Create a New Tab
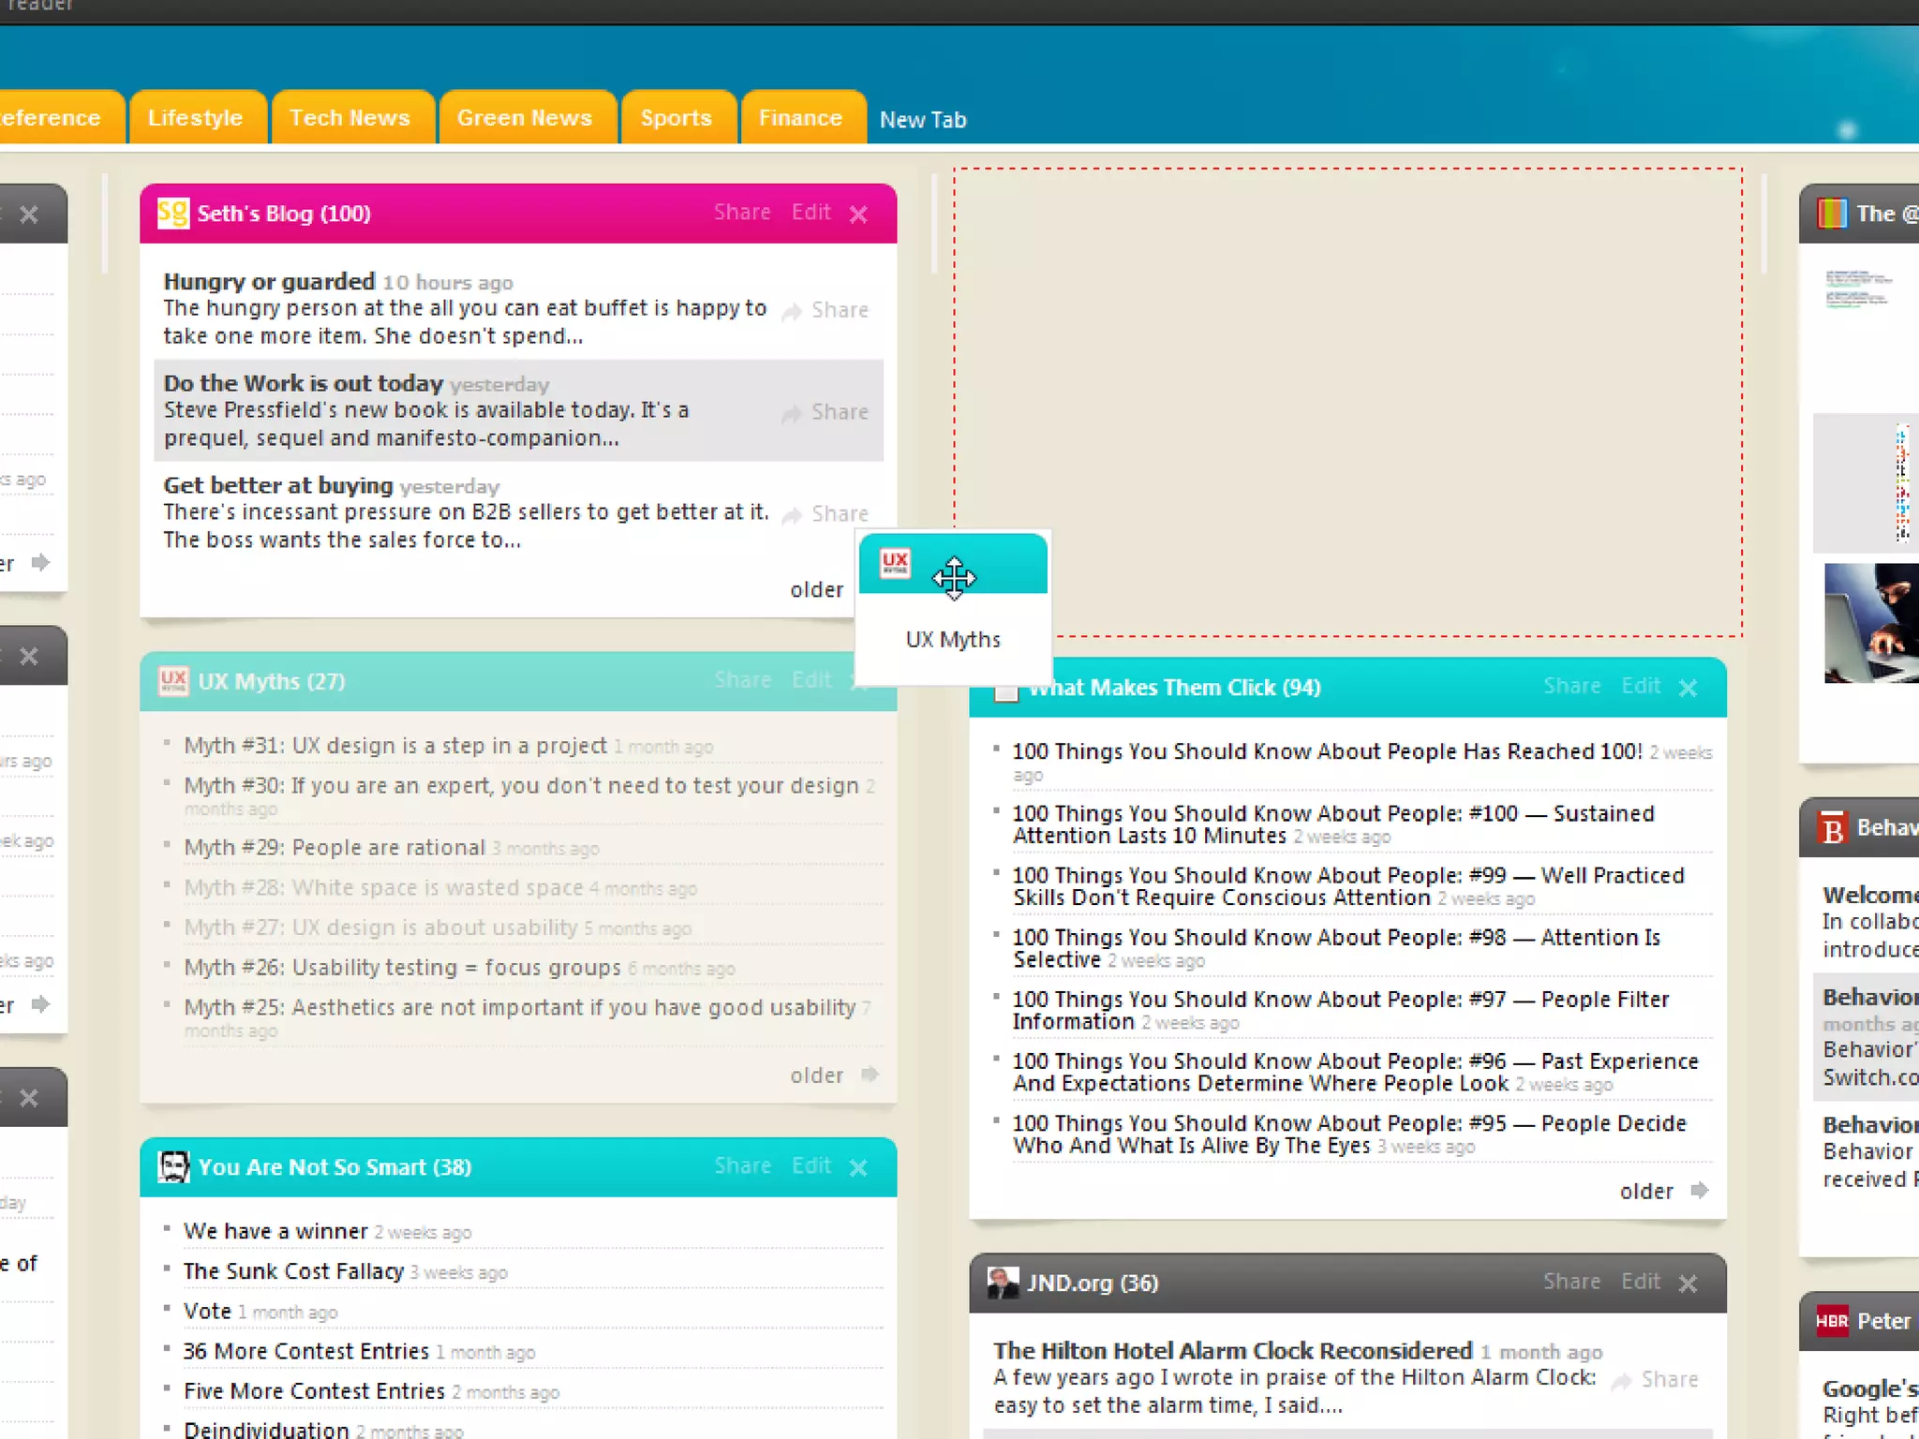Image resolution: width=1919 pixels, height=1439 pixels. [923, 120]
